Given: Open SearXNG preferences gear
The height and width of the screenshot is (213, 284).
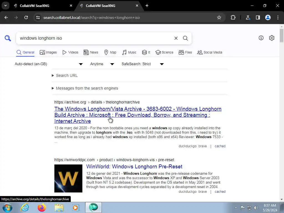Looking at the screenshot, I should pyautogui.click(x=272, y=38).
